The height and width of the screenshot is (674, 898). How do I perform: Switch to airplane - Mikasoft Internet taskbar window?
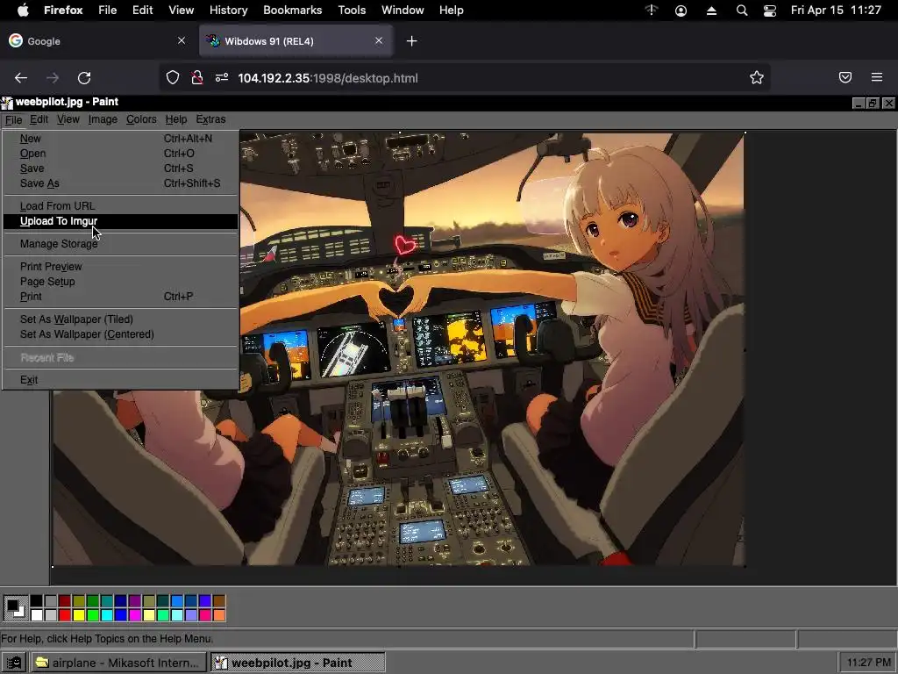point(118,663)
